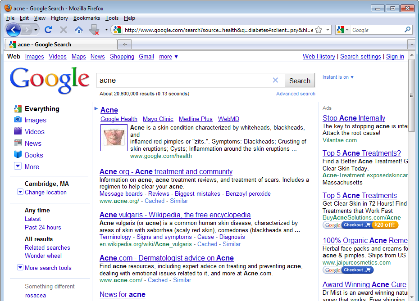This screenshot has height=301, width=419.
Task: Bookmark this page with the star icon
Action: [319, 30]
